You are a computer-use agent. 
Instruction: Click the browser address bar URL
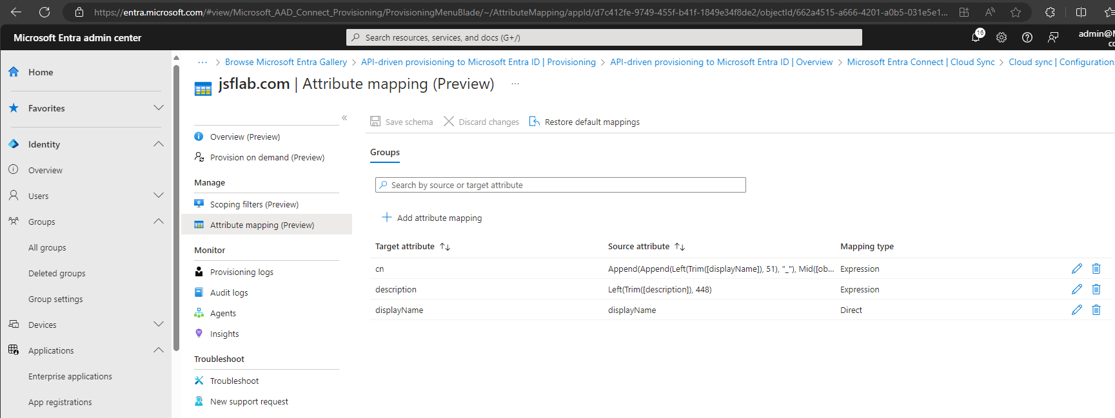(x=520, y=12)
